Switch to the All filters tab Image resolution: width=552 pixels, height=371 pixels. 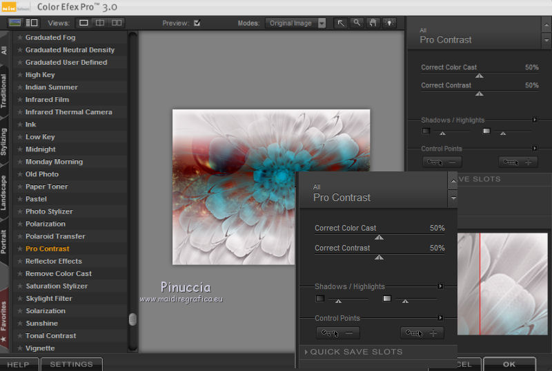tap(4, 50)
